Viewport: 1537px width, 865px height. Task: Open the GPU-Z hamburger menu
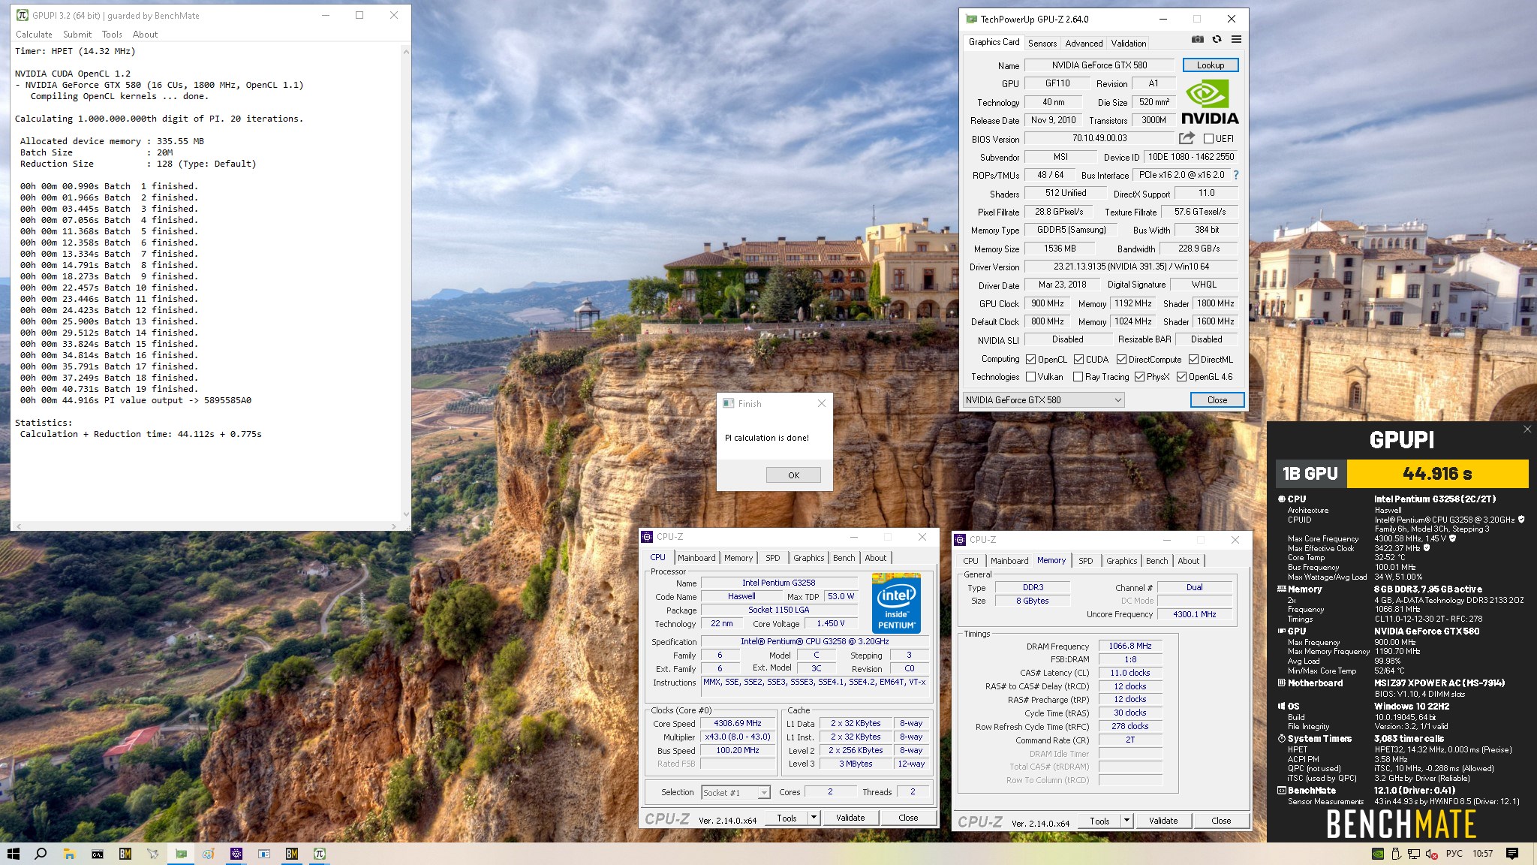click(1236, 40)
